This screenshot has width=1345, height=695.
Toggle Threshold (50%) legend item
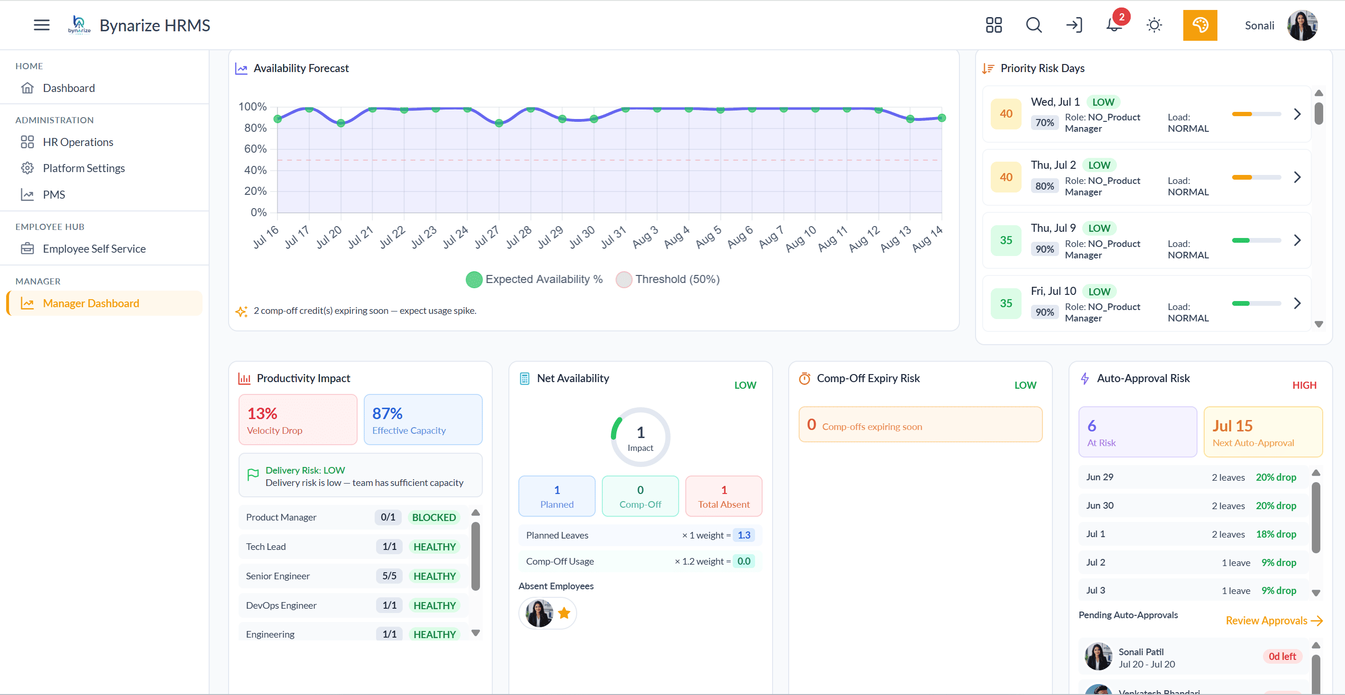coord(667,279)
